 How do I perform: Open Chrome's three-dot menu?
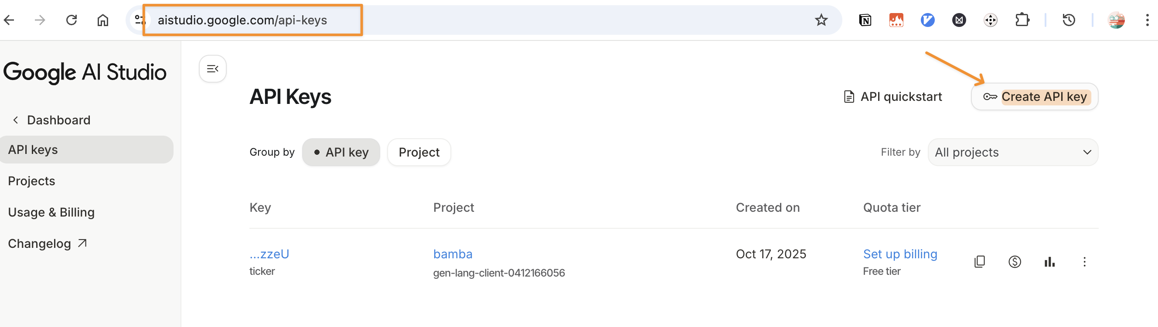1147,20
